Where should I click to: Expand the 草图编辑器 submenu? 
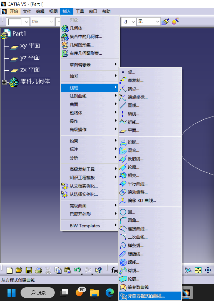pyautogui.click(x=89, y=65)
